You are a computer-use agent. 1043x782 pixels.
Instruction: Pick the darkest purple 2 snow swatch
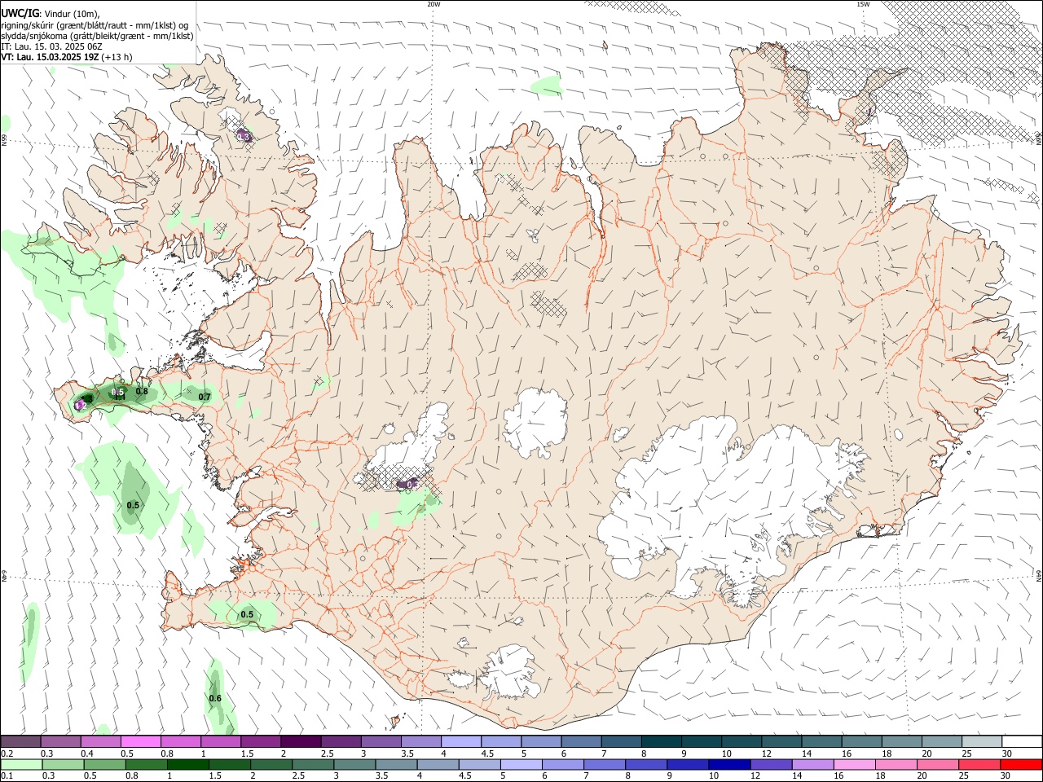pos(300,741)
